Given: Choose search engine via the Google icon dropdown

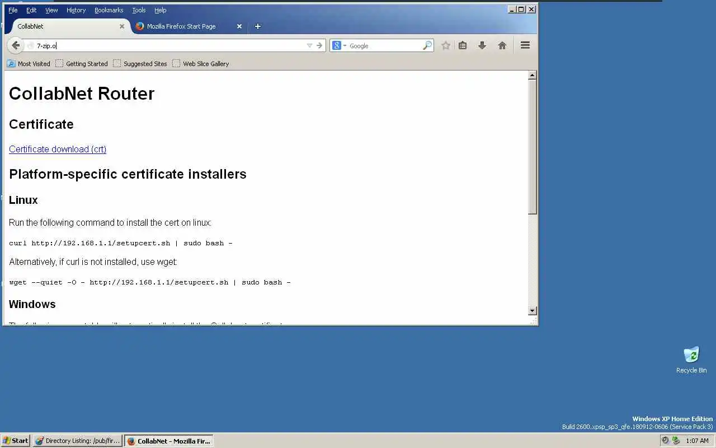Looking at the screenshot, I should click(339, 45).
